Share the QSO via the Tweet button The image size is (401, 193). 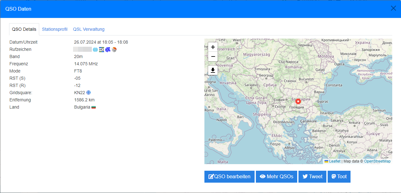pos(312,176)
